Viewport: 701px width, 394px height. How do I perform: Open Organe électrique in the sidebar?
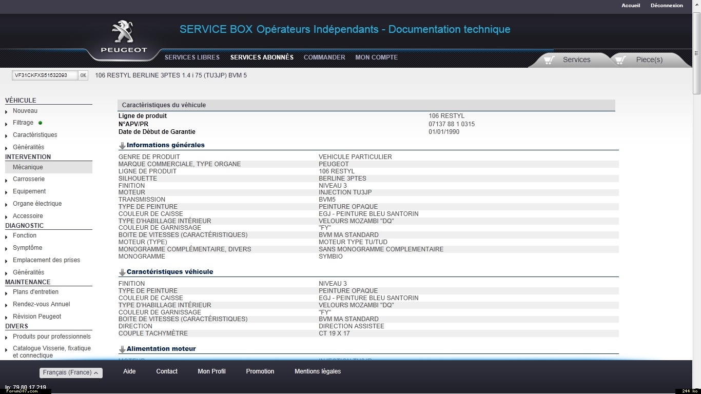tap(37, 204)
